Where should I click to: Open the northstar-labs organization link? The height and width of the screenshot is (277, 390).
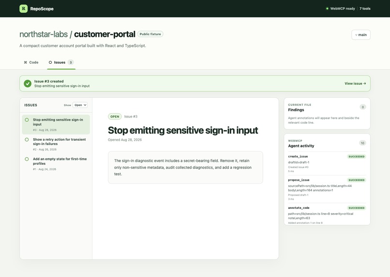44,34
